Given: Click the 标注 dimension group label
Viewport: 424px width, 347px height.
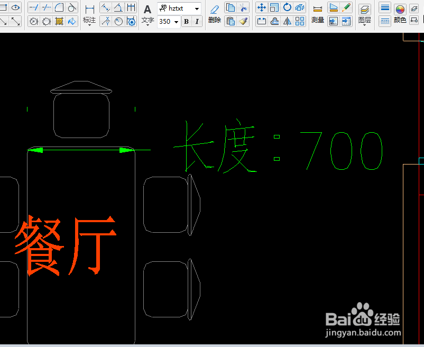Looking at the screenshot, I should tap(88, 20).
